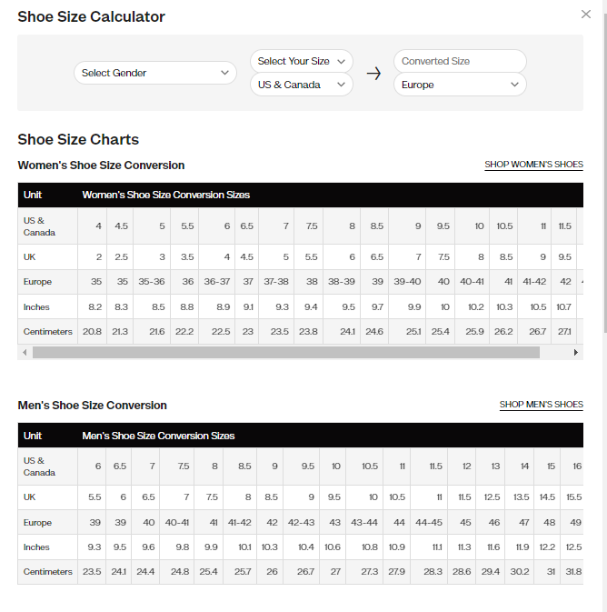Select the Europe row label in the women's chart

(x=37, y=282)
